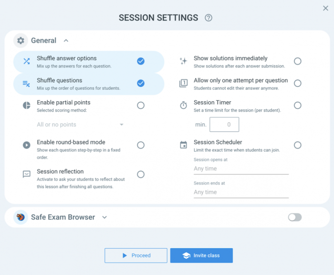The image size is (334, 275).
Task: Open the All or no points dropdown
Action: tap(80, 125)
